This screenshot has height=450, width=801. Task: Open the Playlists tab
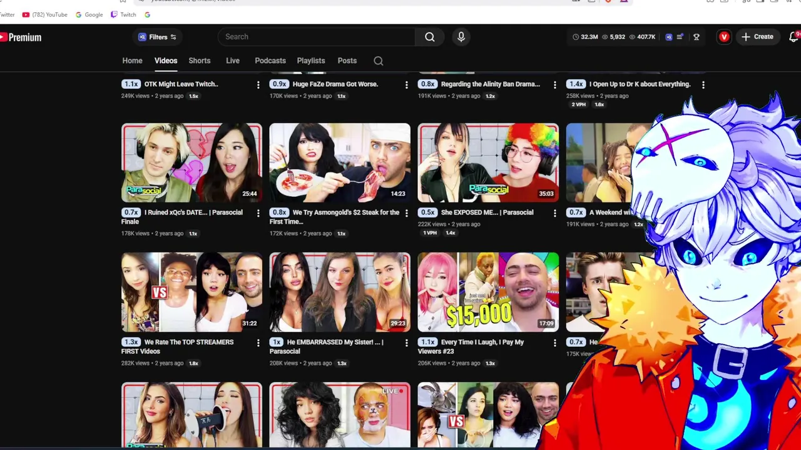click(x=311, y=61)
